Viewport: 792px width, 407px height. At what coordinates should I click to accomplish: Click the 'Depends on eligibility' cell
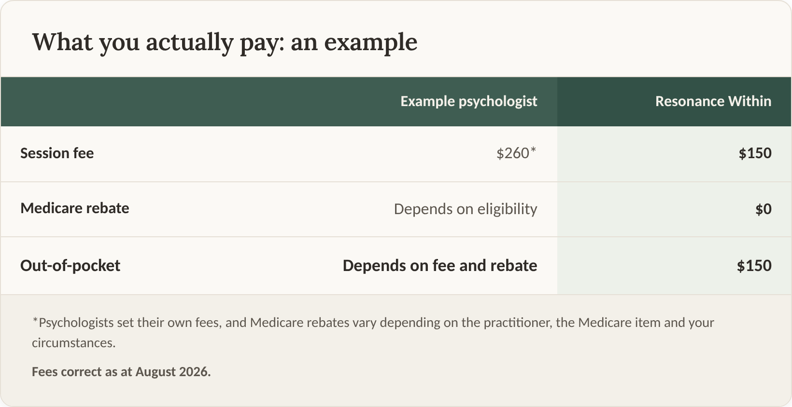[x=466, y=209]
